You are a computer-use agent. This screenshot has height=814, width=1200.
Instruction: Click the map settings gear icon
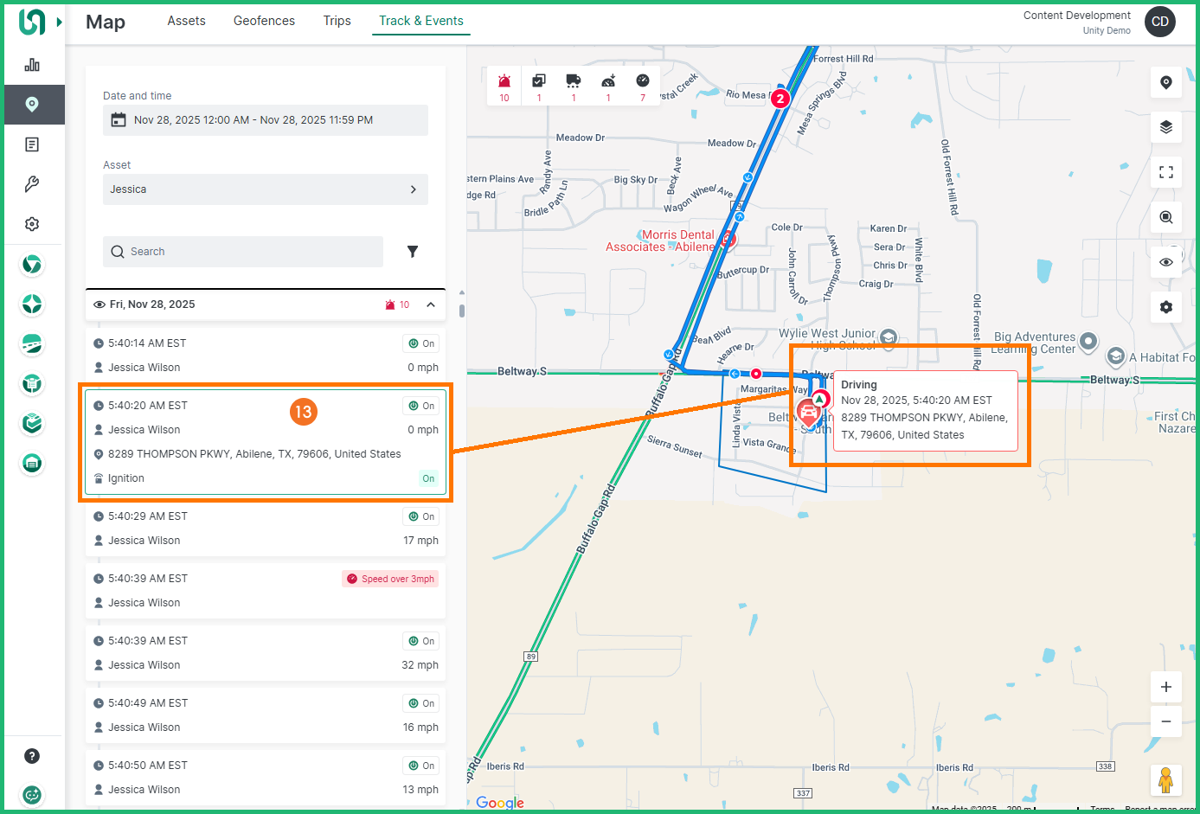[1165, 307]
